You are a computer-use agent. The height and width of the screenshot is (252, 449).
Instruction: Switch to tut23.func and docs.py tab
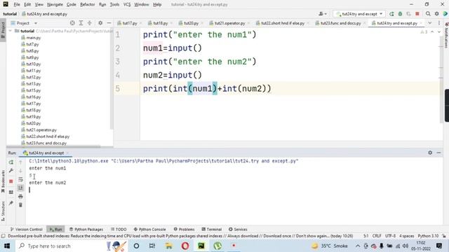point(340,23)
